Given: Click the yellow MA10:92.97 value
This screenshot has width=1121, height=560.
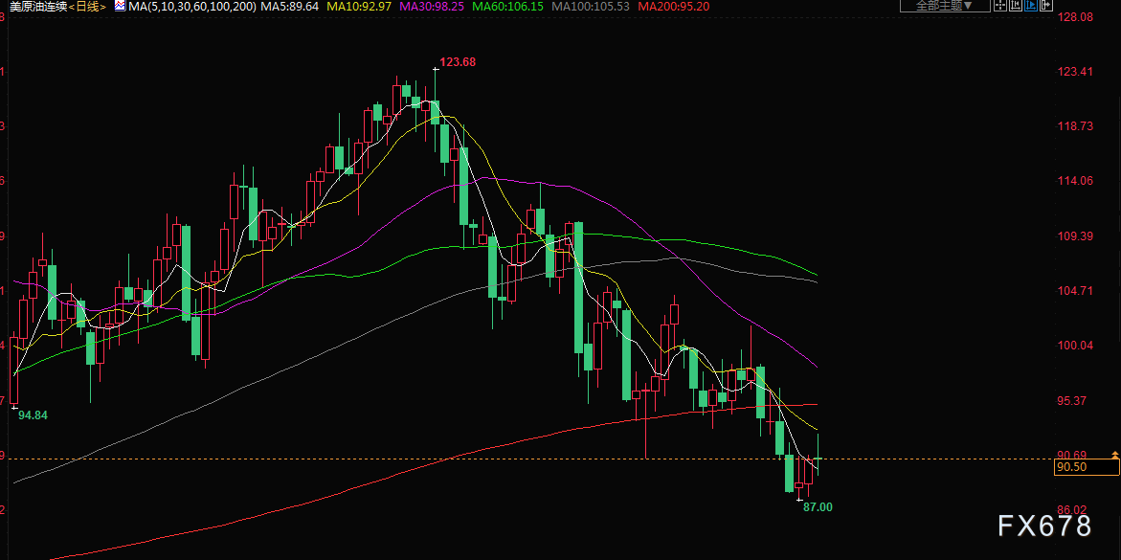Looking at the screenshot, I should [x=358, y=7].
